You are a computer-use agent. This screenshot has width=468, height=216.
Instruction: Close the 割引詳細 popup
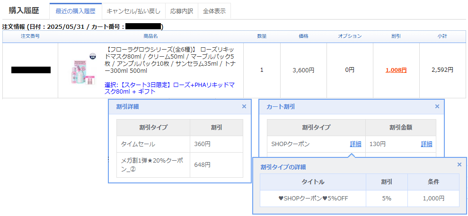[x=244, y=106]
